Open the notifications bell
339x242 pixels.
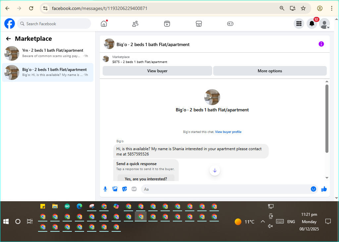[312, 24]
